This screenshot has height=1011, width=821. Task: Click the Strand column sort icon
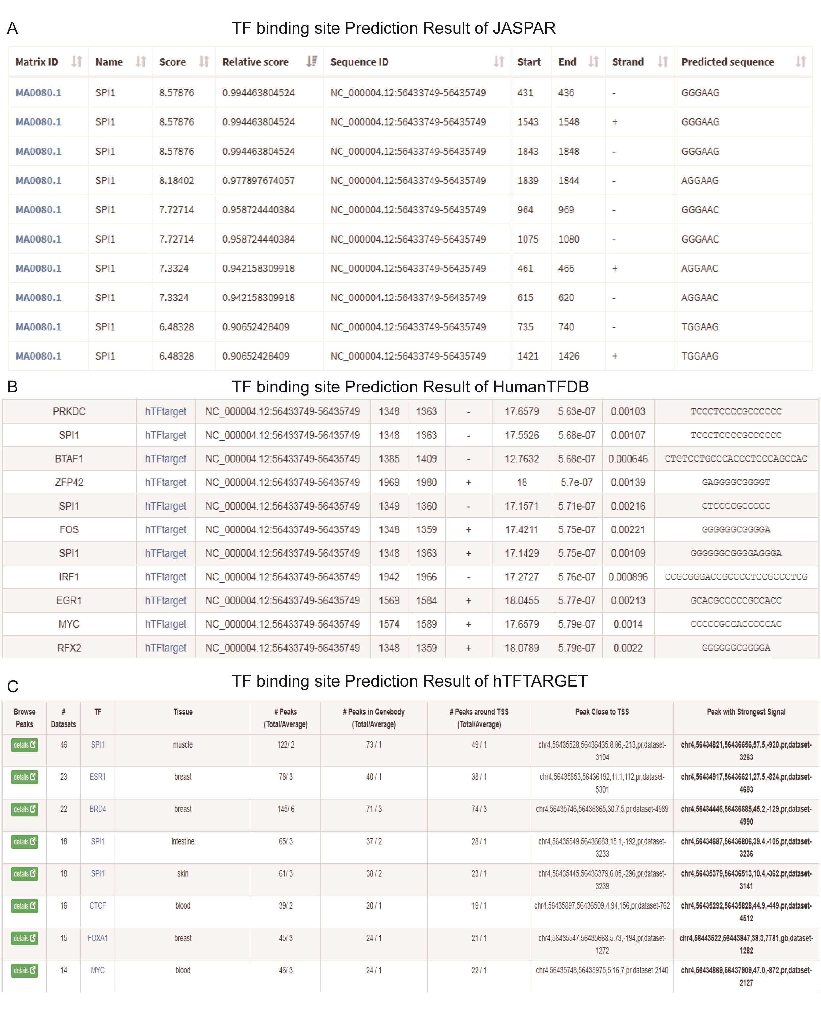coord(663,62)
